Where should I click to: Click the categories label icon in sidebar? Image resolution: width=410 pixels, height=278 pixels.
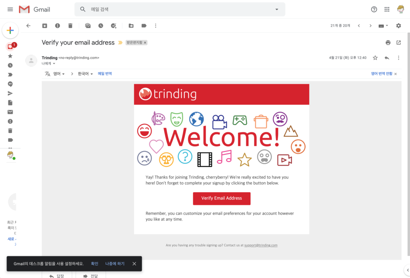[x=10, y=140]
